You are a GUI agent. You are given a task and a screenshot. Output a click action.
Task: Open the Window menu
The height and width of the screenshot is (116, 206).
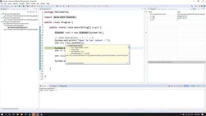point(43,4)
